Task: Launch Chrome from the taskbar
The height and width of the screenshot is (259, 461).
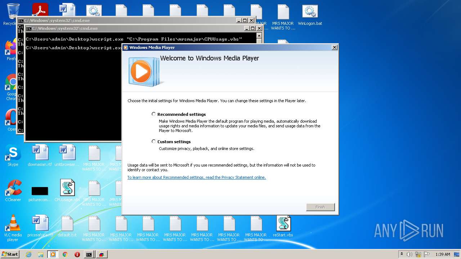Action: (65, 254)
